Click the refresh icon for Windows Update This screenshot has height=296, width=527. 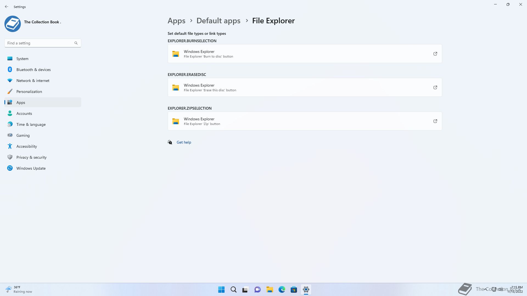pyautogui.click(x=10, y=168)
